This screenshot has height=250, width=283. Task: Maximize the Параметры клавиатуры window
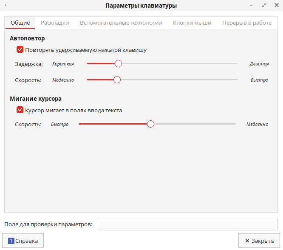(264, 6)
